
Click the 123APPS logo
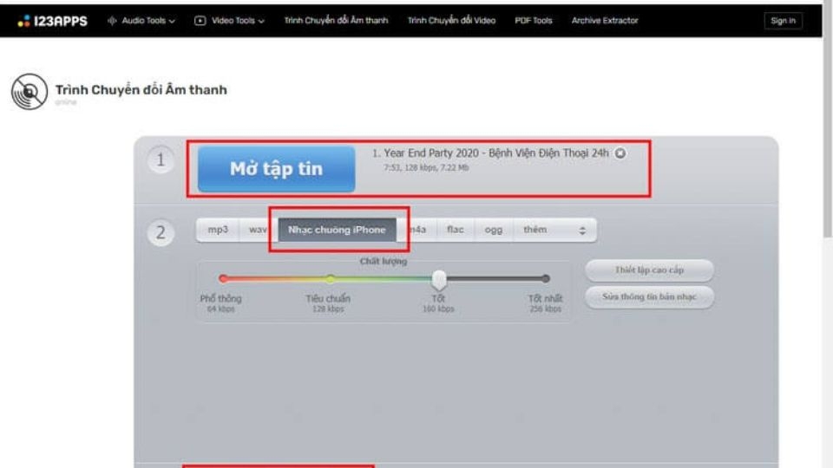pyautogui.click(x=52, y=21)
